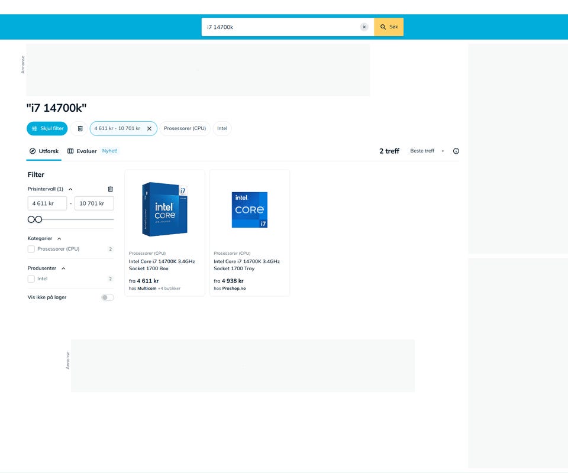Check the Prosessorer (CPU) checkbox
568x473 pixels.
[x=31, y=249]
